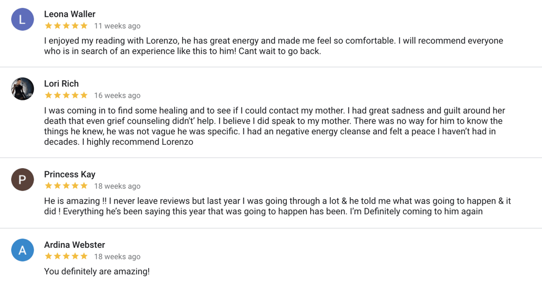Click Princess Kay's brown P avatar
Image resolution: width=542 pixels, height=287 pixels.
click(22, 180)
